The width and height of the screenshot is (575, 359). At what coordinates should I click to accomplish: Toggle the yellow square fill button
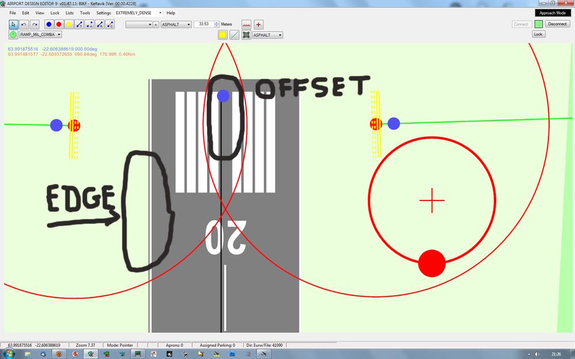point(223,35)
